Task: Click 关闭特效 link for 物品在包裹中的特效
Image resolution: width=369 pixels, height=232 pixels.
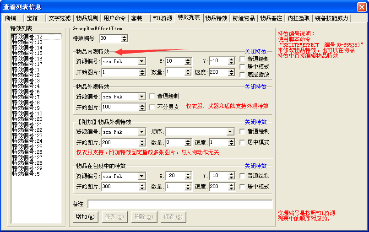Action: click(x=255, y=166)
